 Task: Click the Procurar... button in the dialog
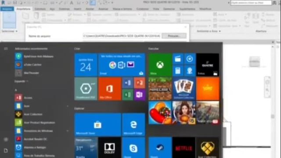[x=174, y=36]
